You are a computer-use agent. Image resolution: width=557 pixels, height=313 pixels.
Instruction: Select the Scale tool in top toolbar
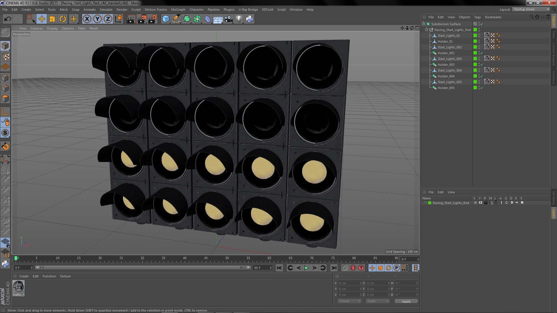[x=52, y=19]
